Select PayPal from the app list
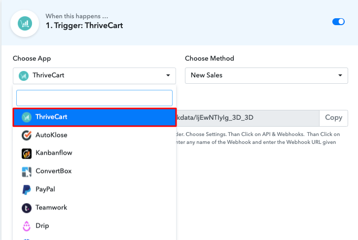 pyautogui.click(x=95, y=190)
